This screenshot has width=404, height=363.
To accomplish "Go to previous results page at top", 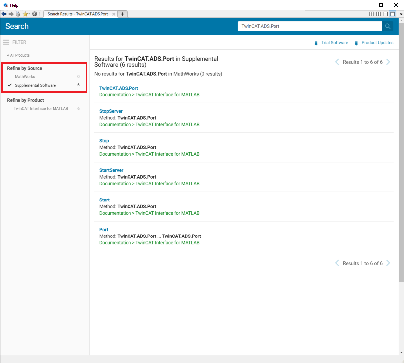I will (337, 62).
